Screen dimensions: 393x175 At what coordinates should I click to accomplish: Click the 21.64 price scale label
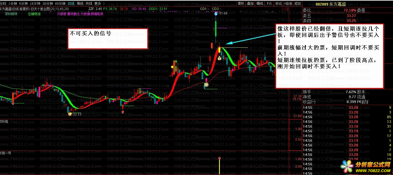point(298,116)
